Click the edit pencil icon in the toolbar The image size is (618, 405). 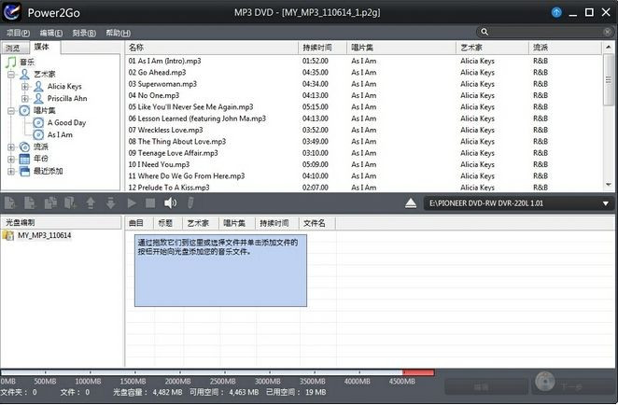coord(190,202)
